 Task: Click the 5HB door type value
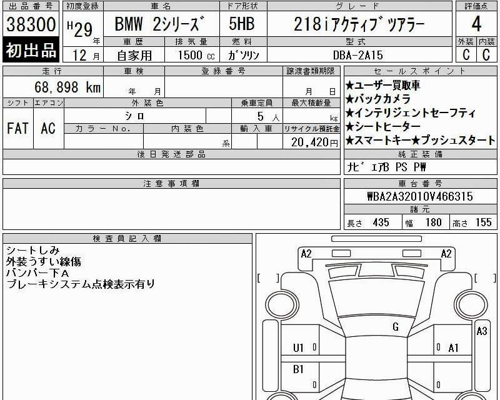click(x=242, y=24)
